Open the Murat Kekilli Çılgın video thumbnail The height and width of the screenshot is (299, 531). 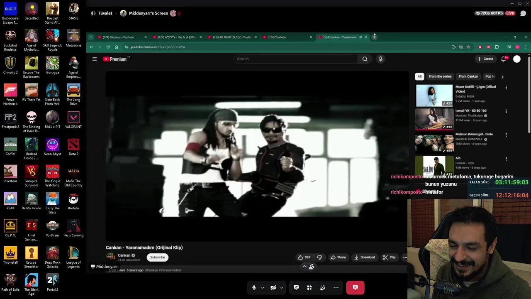(434, 95)
